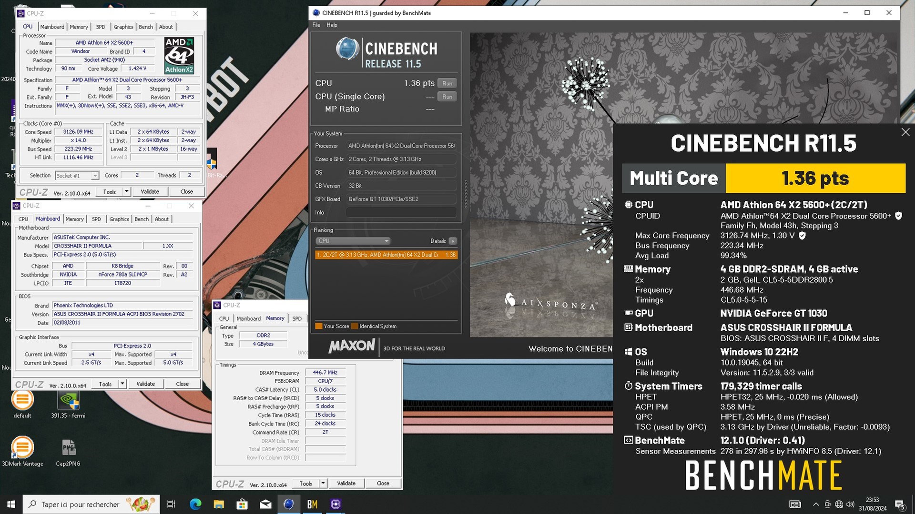This screenshot has height=514, width=915.
Task: Open the Windows Start menu
Action: (11, 504)
